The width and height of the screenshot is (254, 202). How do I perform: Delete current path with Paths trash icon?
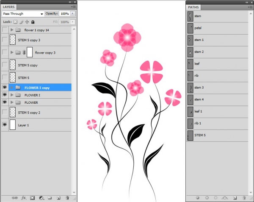coord(244,198)
